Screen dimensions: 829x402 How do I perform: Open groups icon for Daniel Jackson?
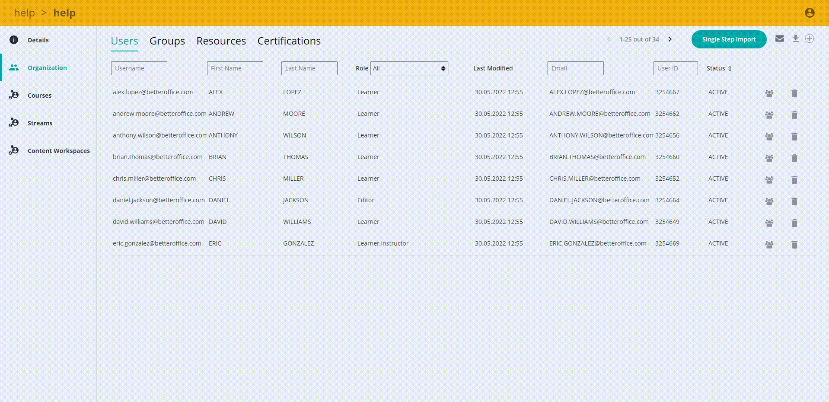tap(769, 201)
